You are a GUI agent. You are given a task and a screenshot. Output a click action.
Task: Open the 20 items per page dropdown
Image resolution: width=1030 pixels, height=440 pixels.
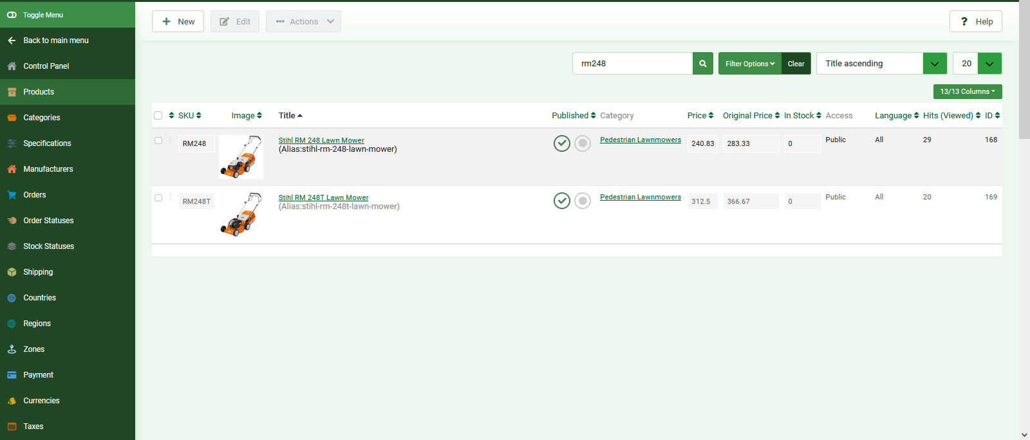(977, 64)
